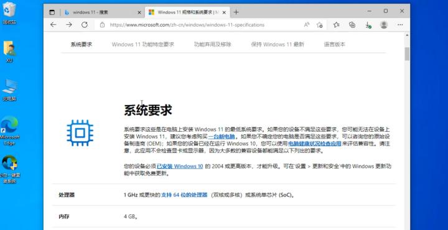Image resolution: width=448 pixels, height=230 pixels.
Task: Select the 处理器 row label
Action: coord(67,195)
